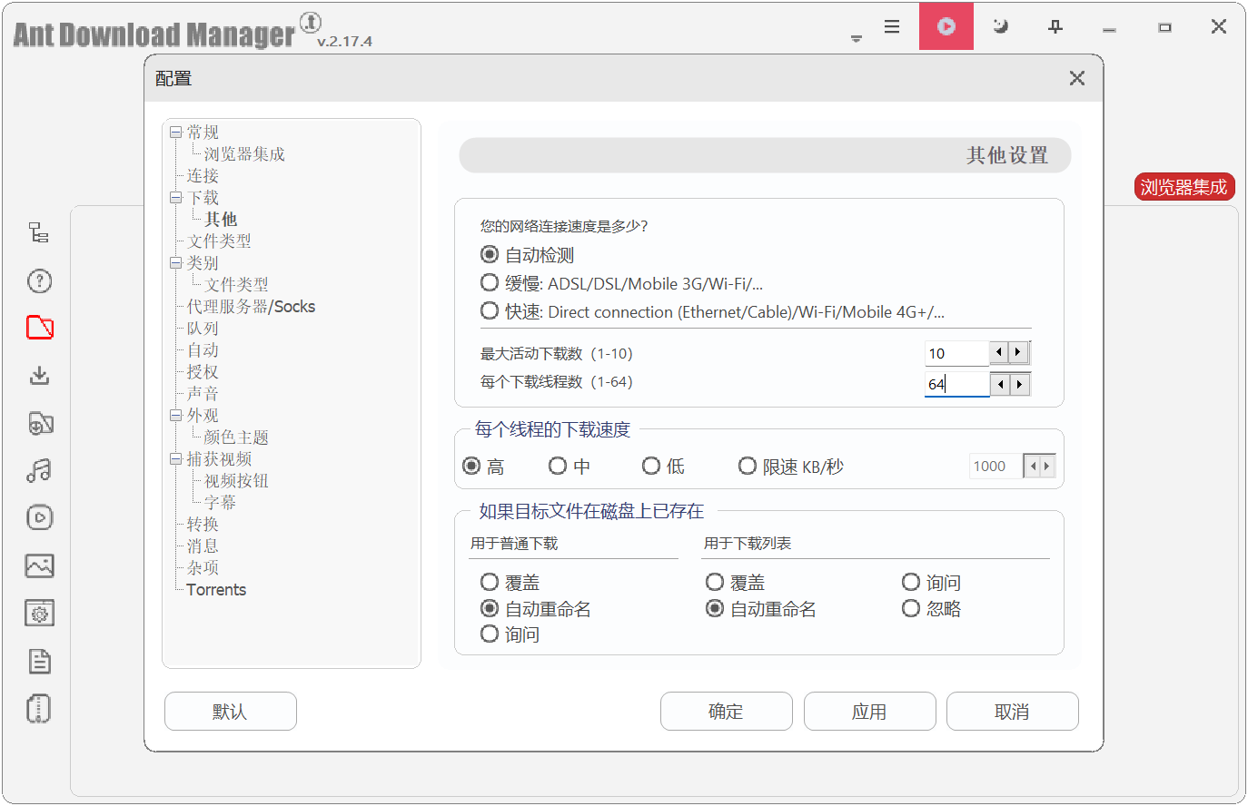This screenshot has height=806, width=1248.
Task: Open 队列 settings in tree
Action: click(x=203, y=329)
